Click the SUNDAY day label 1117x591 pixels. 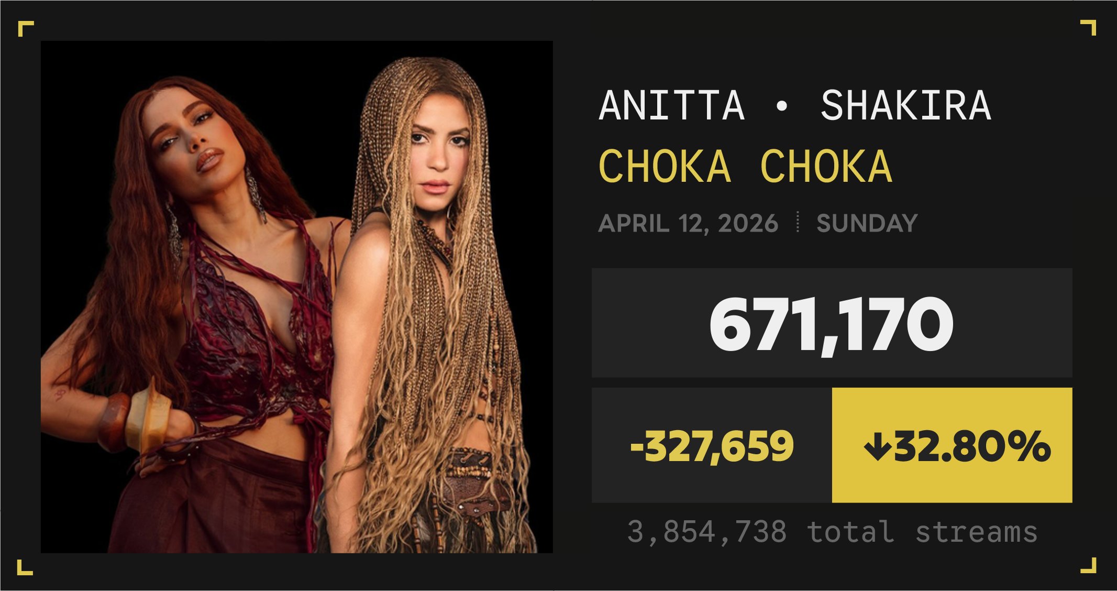[x=867, y=224]
